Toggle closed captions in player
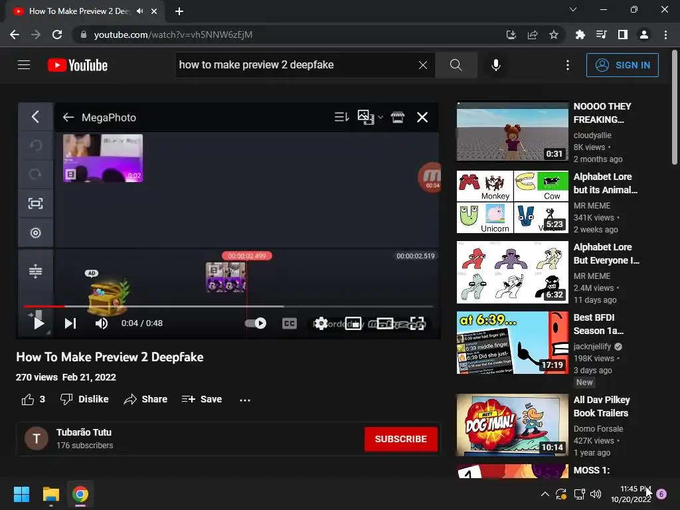The height and width of the screenshot is (510, 680). click(290, 323)
